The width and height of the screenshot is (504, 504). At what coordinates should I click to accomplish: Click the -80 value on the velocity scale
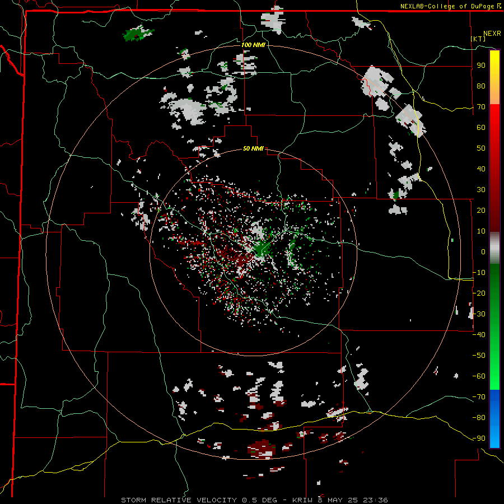(x=479, y=418)
